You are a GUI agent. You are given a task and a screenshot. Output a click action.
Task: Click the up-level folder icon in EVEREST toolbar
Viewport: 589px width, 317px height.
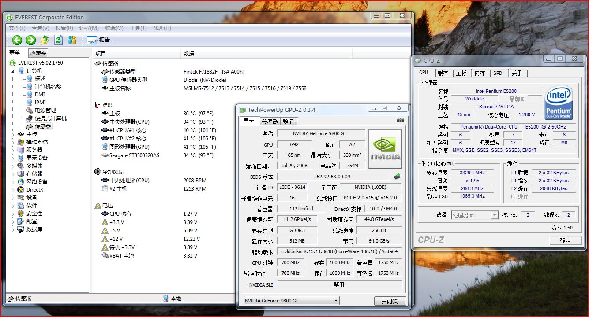(45, 40)
